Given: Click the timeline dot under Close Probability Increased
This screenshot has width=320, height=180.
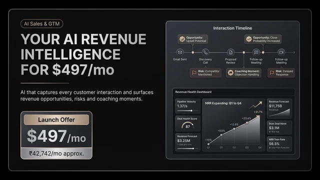Looking at the screenshot, I should (x=263, y=52).
